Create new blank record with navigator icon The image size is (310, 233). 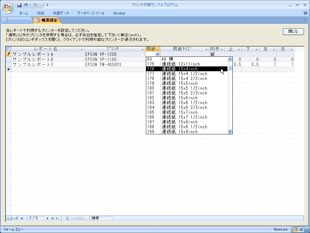(58, 218)
